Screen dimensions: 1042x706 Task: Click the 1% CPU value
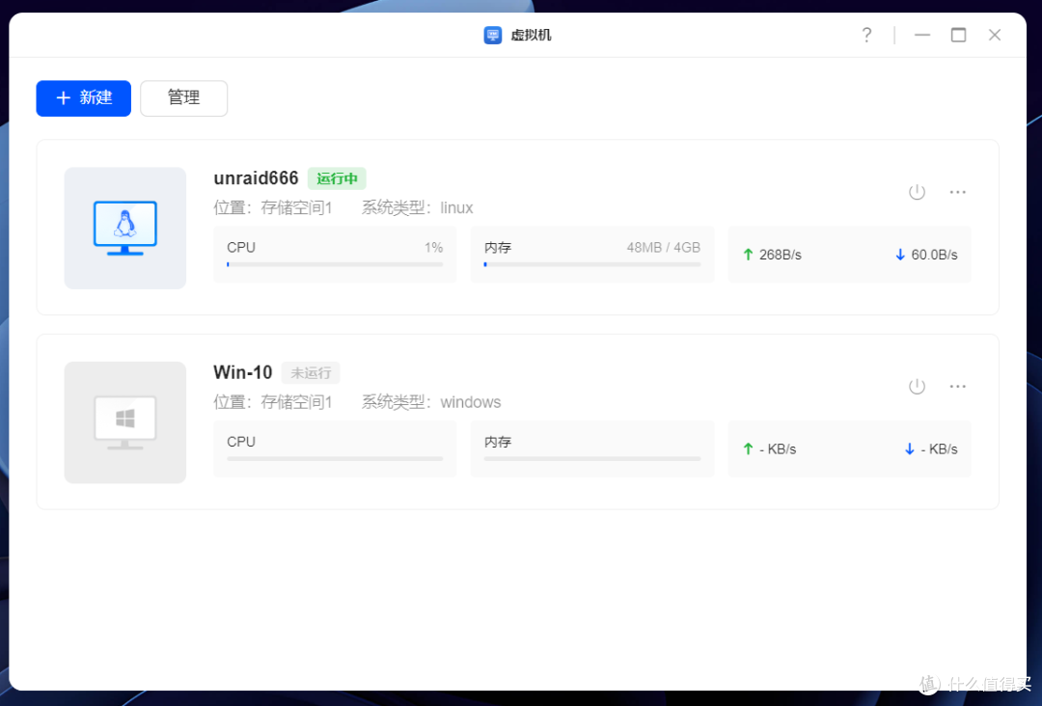point(433,248)
